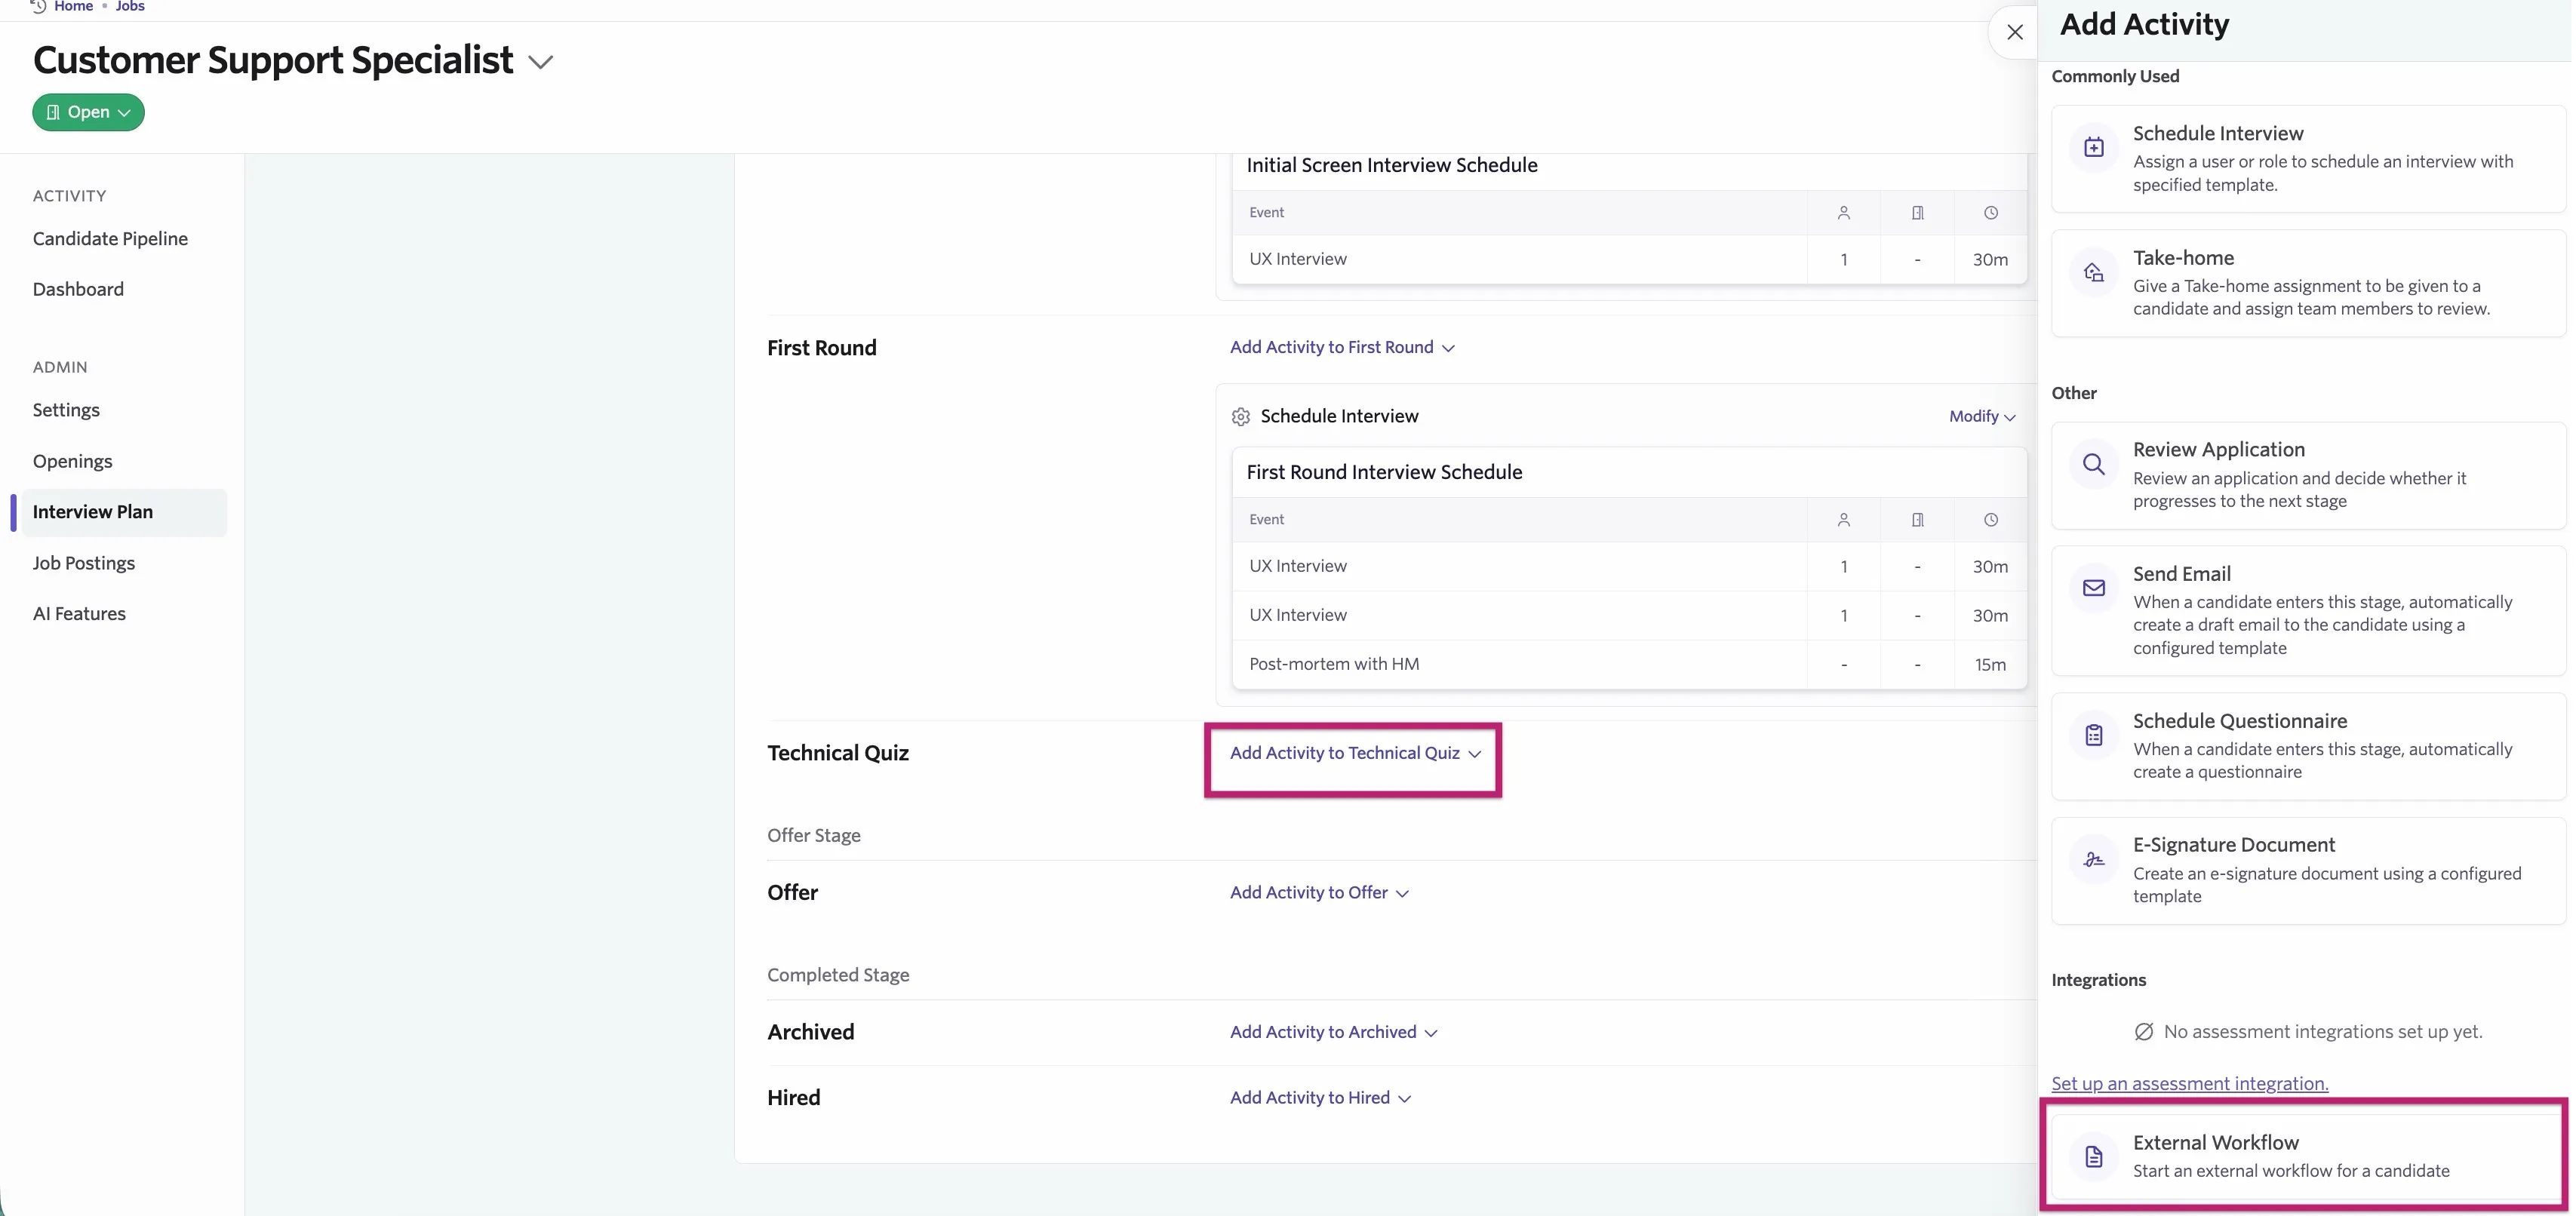Click room icon in Initial Screen table header

pos(1917,213)
